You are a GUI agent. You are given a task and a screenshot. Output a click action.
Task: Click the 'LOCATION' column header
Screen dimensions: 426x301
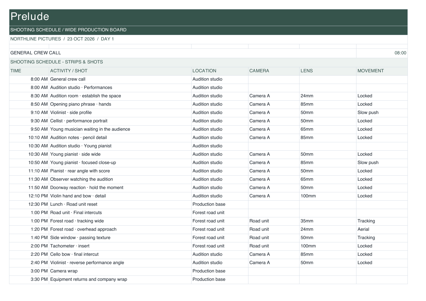[220, 71]
